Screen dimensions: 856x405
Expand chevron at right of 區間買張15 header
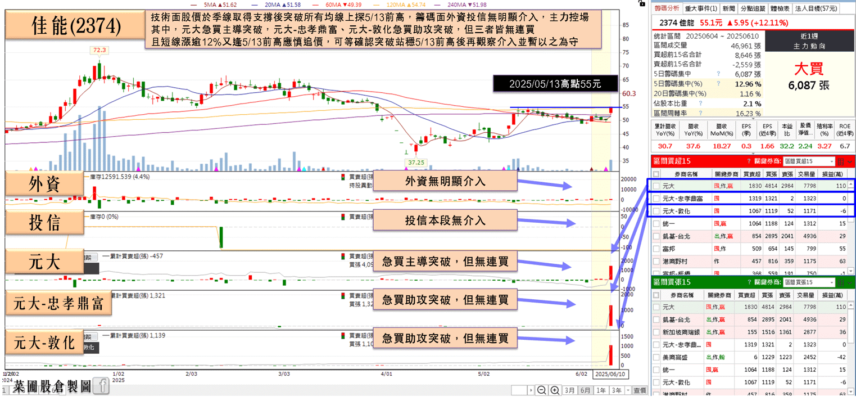click(850, 282)
